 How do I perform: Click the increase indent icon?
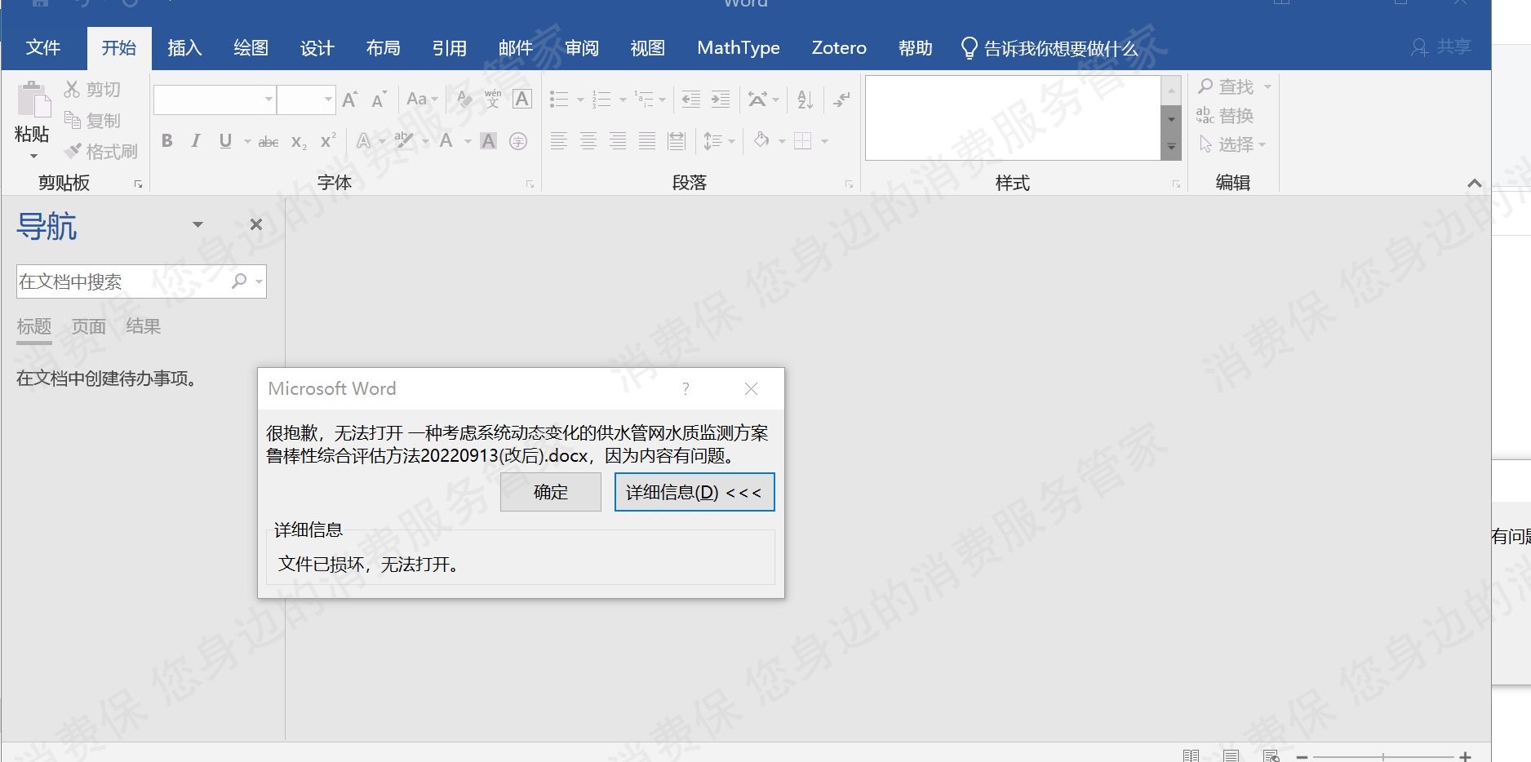click(x=721, y=100)
